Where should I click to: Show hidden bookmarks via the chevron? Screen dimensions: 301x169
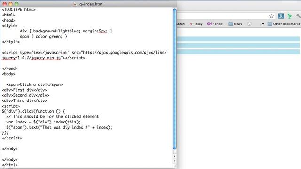point(262,24)
